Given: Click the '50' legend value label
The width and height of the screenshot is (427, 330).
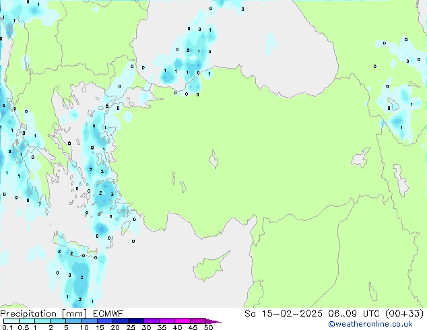Looking at the screenshot, I should point(208,327).
